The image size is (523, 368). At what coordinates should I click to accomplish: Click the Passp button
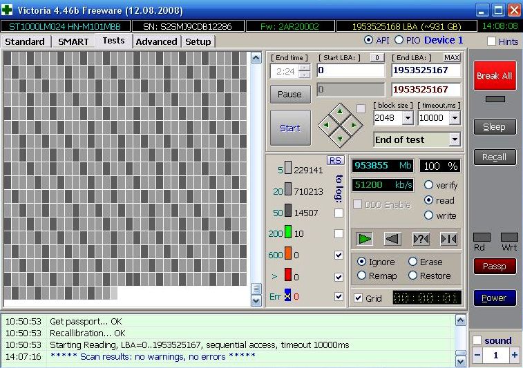(x=495, y=266)
